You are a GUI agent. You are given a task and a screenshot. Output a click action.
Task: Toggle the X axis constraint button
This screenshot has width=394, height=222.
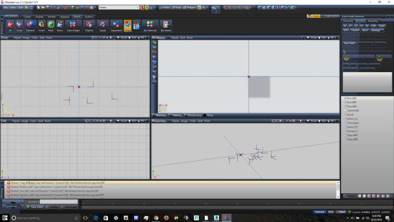point(142,7)
